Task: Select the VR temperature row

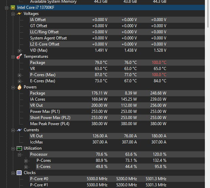Action: [117, 69]
